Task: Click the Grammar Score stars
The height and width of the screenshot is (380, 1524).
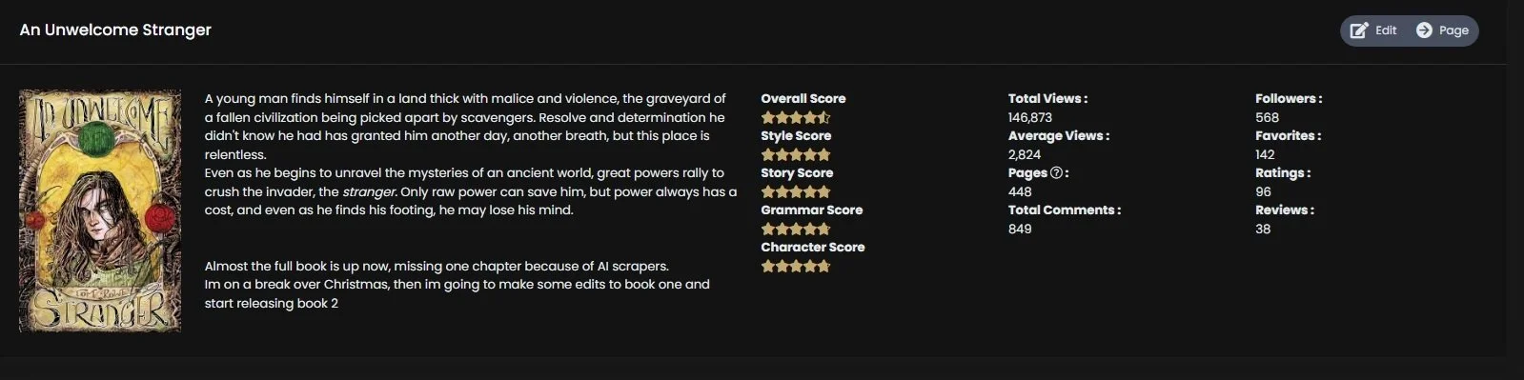Action: pyautogui.click(x=796, y=230)
